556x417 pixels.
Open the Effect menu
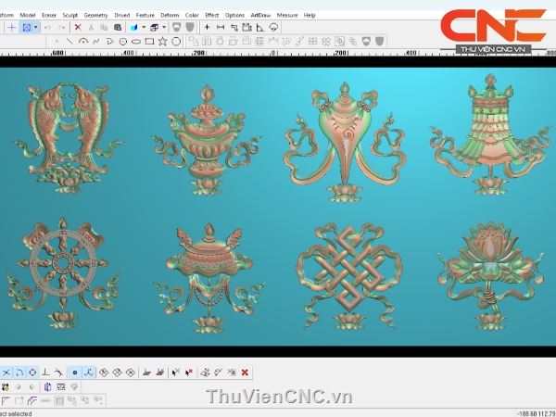click(x=211, y=15)
